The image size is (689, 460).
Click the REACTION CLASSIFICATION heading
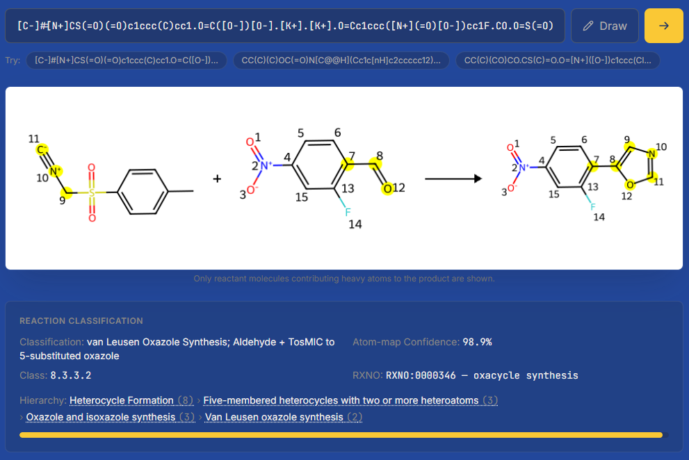(81, 321)
